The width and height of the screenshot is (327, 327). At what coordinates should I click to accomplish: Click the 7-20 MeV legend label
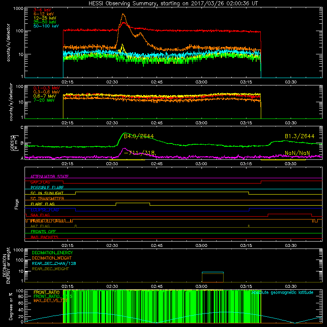point(44,100)
